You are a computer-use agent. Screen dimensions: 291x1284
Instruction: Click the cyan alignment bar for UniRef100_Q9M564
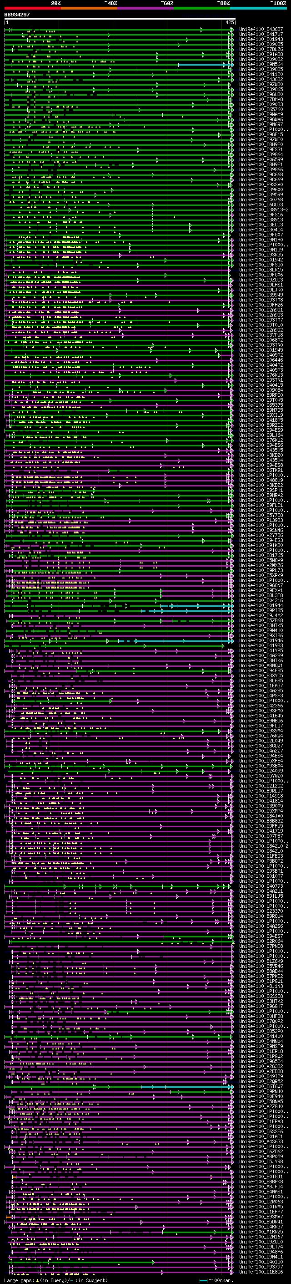click(x=206, y=65)
